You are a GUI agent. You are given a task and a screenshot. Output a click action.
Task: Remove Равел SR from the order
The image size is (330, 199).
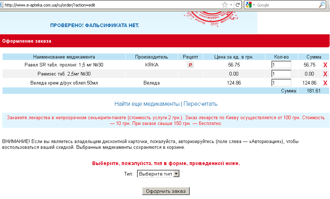[x=325, y=65]
